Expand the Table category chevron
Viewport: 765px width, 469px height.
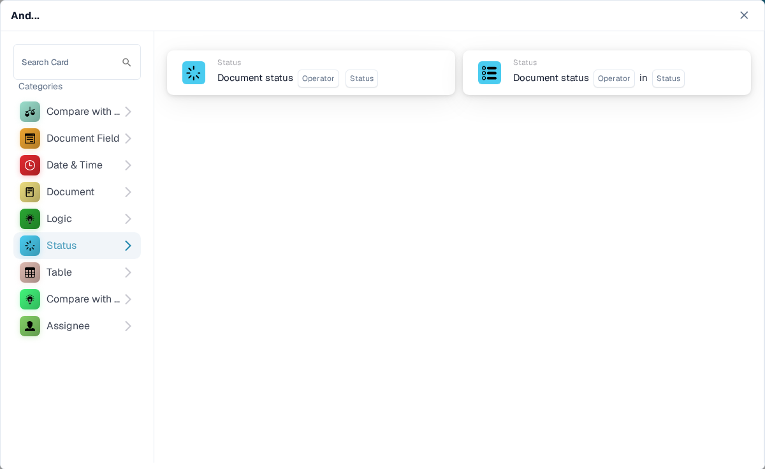(x=128, y=272)
